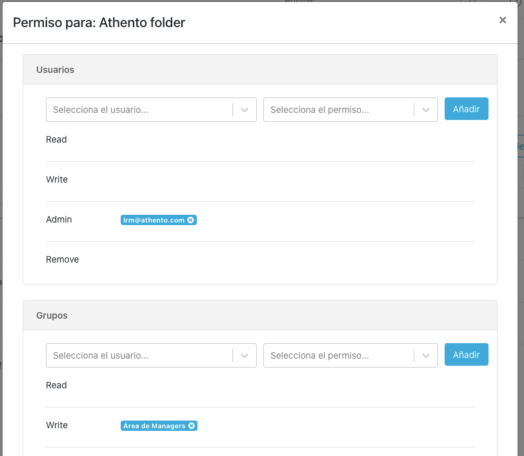
Task: Click the Remove permission label
Action: pyautogui.click(x=62, y=259)
